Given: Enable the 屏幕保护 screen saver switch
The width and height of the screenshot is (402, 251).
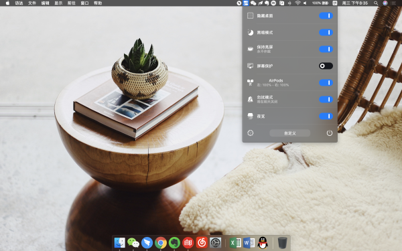Looking at the screenshot, I should pos(326,66).
